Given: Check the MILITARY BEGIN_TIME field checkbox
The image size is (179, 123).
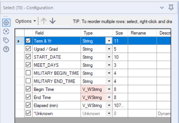Looking at the screenshot, I should [x=28, y=73].
